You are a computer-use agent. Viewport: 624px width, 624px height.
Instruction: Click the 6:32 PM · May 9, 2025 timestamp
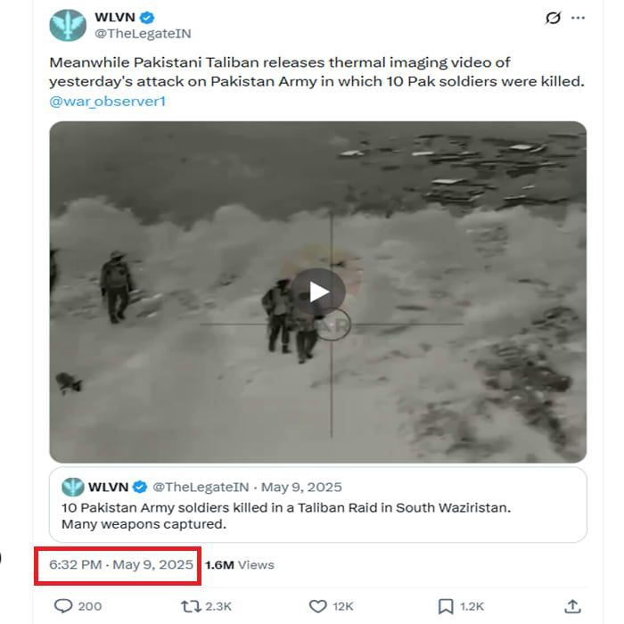(x=121, y=564)
